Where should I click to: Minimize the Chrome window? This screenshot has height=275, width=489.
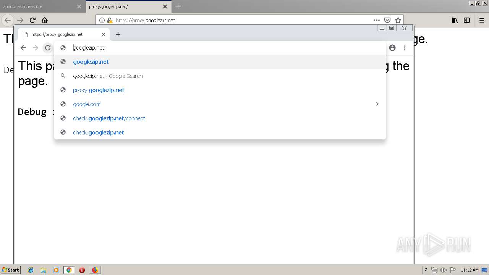click(x=382, y=28)
